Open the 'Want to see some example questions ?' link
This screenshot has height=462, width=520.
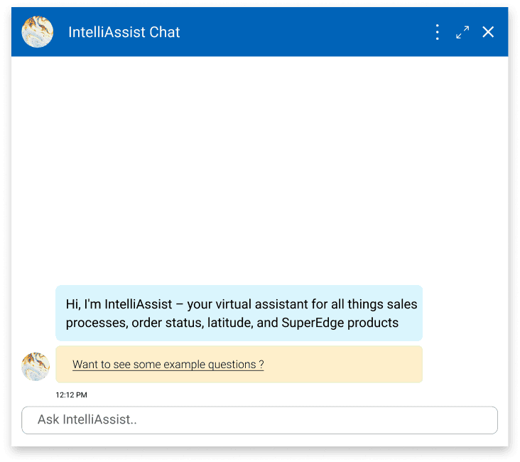click(x=168, y=365)
